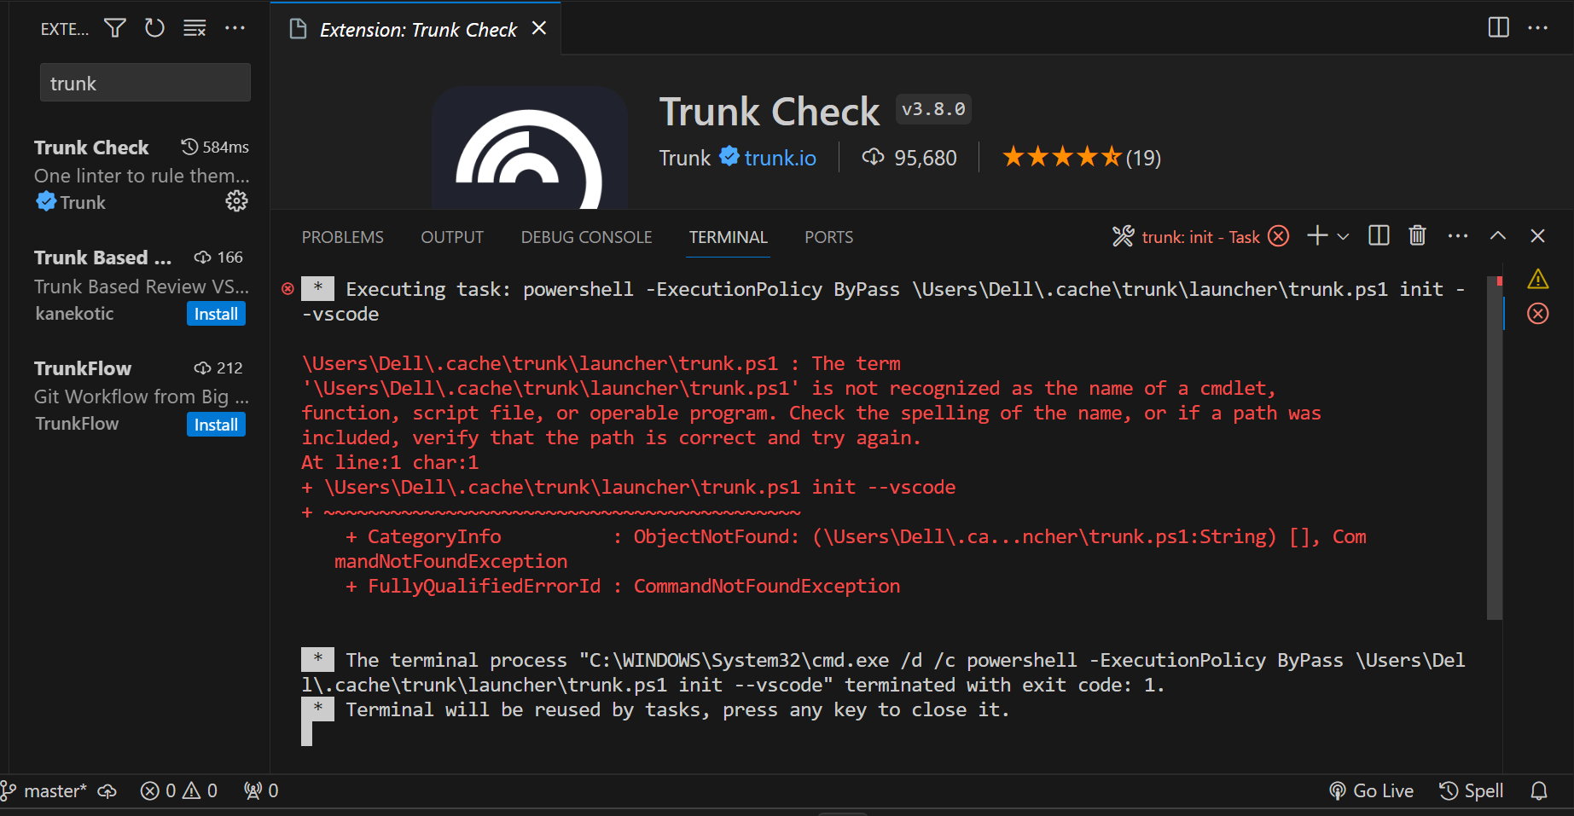Switch to the PORTS panel tab

point(828,237)
